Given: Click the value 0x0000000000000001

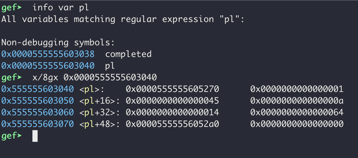Looking at the screenshot, I should pyautogui.click(x=297, y=89).
